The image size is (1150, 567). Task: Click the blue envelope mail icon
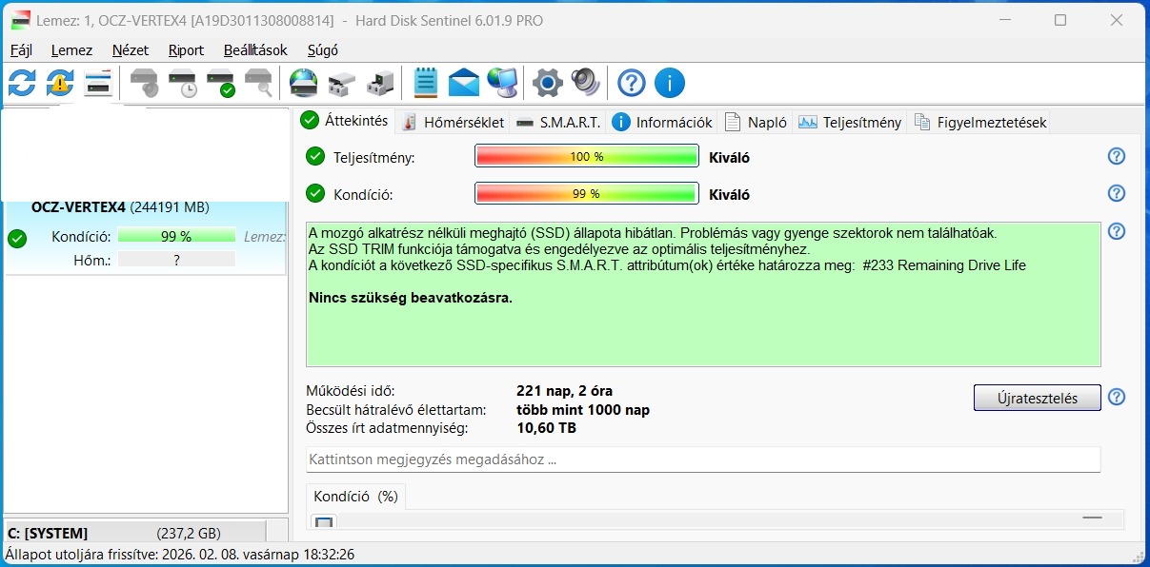[x=464, y=84]
